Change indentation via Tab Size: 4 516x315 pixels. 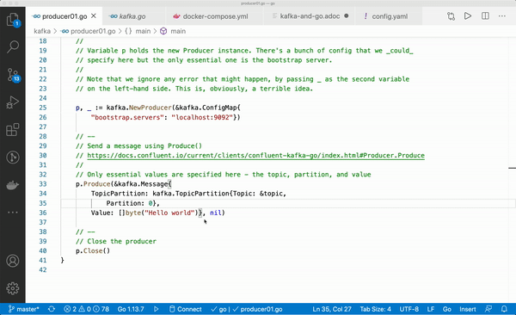click(x=375, y=309)
